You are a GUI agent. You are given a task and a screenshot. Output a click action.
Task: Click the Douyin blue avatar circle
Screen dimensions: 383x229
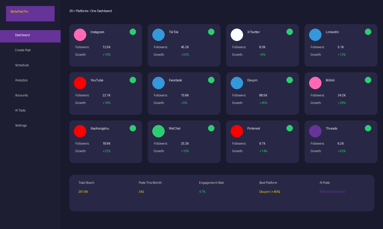click(x=237, y=83)
